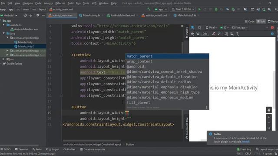
Task: Select match_parent autocomplete suggestion
Action: point(167,56)
